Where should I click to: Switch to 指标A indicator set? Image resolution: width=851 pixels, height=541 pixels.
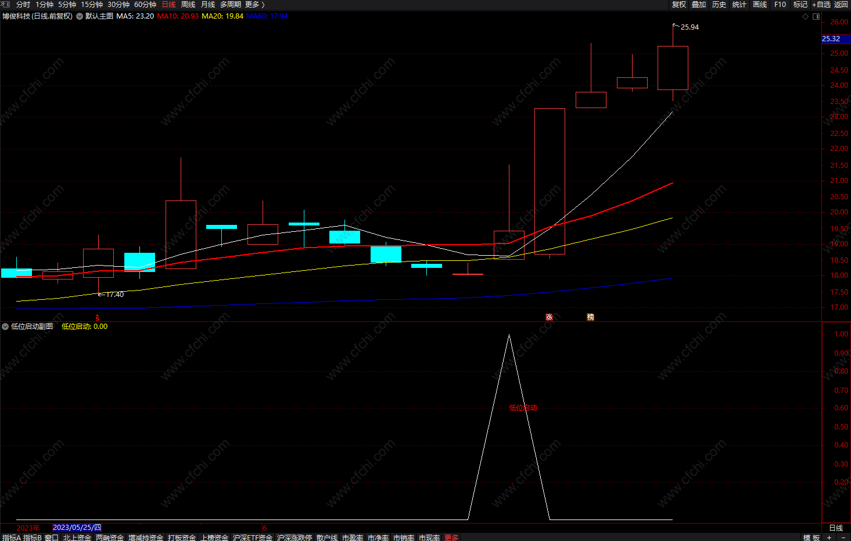click(x=12, y=538)
